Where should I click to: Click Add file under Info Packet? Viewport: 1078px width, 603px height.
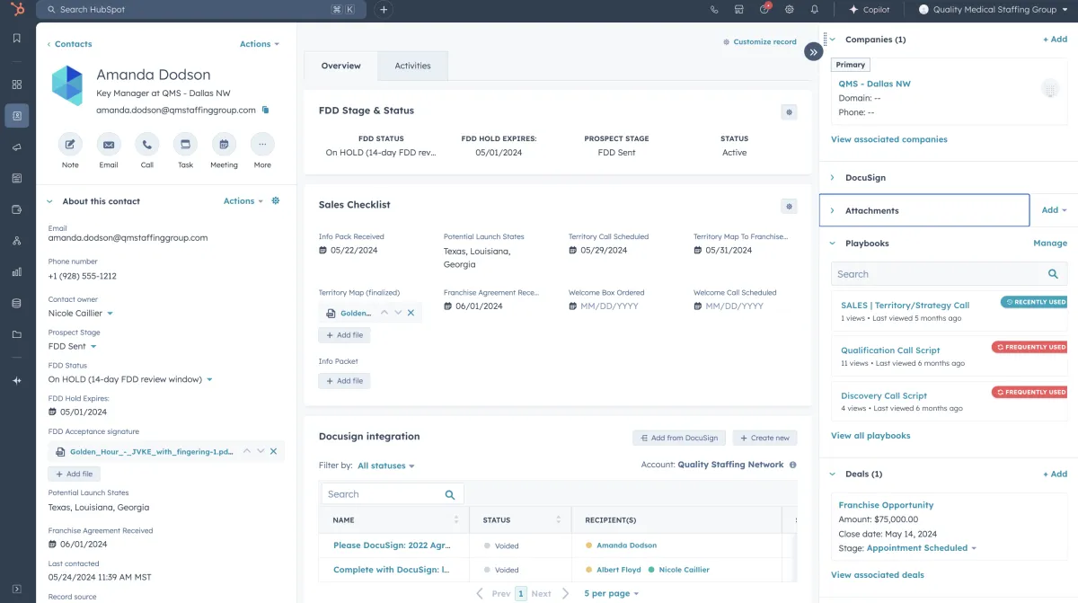(344, 381)
